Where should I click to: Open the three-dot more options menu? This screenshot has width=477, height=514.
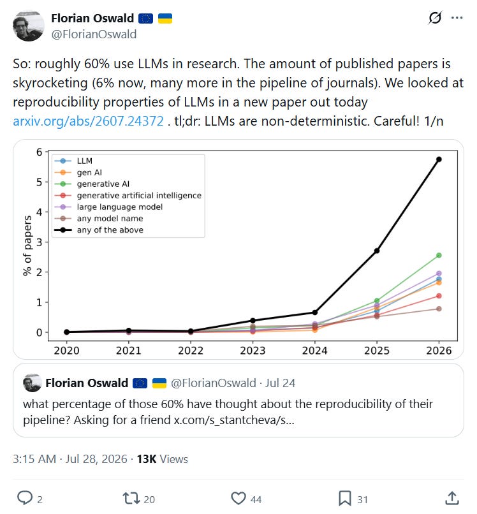click(457, 18)
